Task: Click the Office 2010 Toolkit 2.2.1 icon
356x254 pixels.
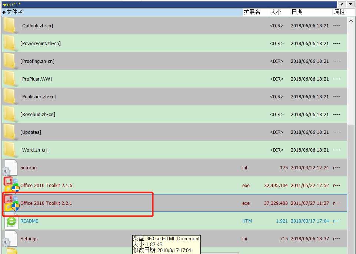Action: coord(11,203)
